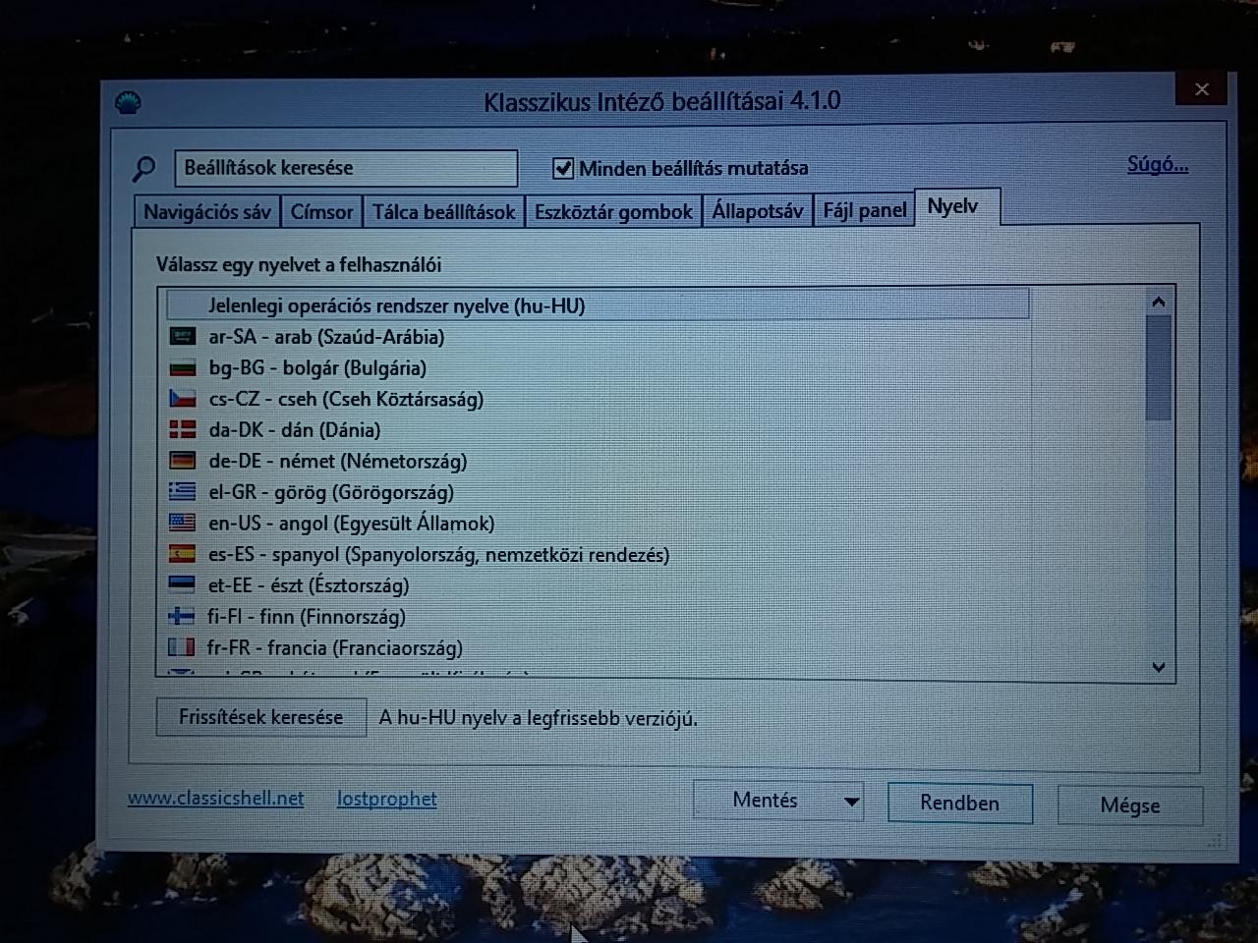Image resolution: width=1258 pixels, height=943 pixels.
Task: Click the Estonia flag icon
Action: pos(182,585)
